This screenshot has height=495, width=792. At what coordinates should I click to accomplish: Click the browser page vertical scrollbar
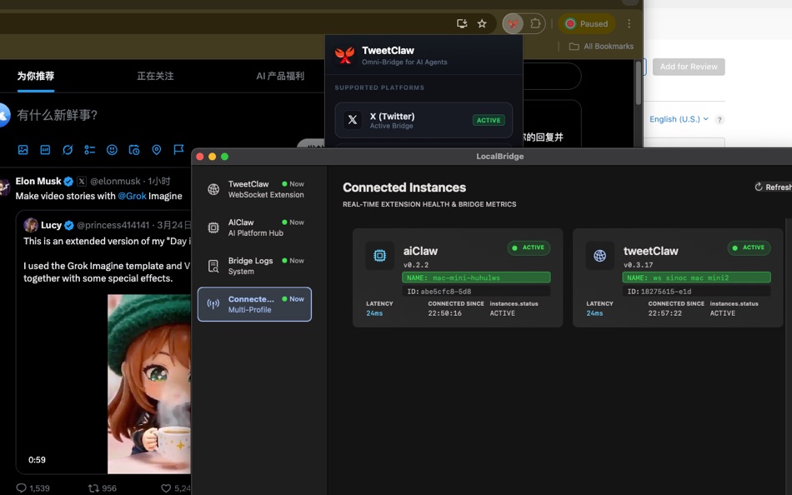[x=638, y=82]
